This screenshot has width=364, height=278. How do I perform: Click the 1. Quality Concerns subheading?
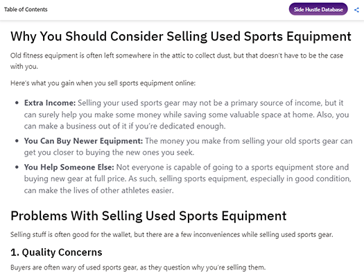point(56,252)
